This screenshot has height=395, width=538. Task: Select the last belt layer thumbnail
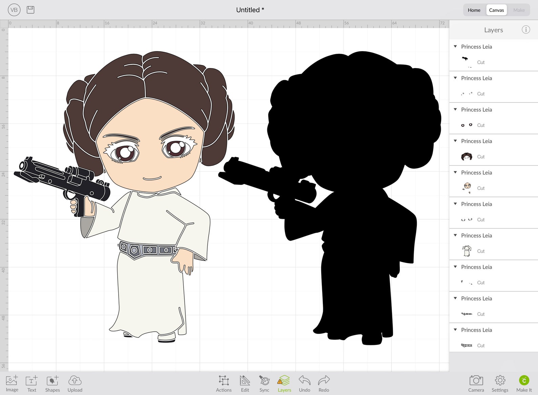click(x=467, y=345)
